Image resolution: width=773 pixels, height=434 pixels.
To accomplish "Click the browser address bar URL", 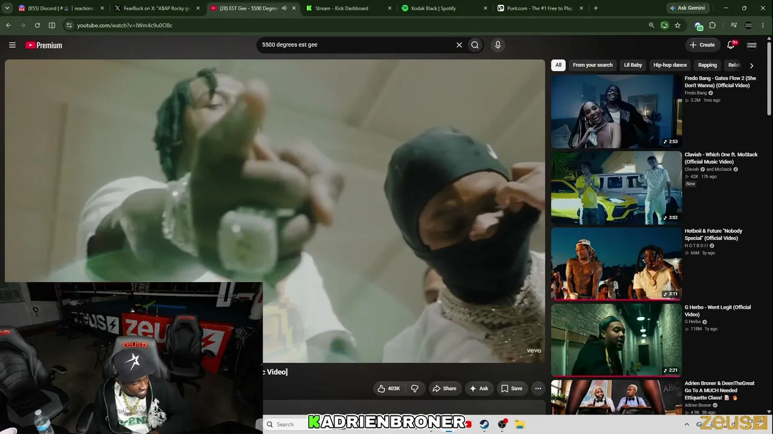I will tap(124, 25).
